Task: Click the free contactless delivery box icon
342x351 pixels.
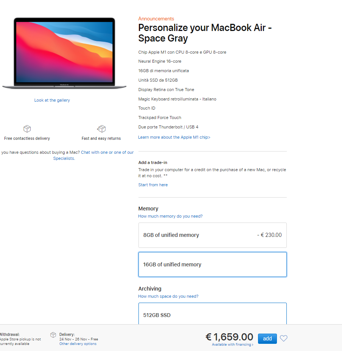Action: 27,129
